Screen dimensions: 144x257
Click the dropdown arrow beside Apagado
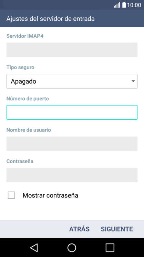tap(133, 81)
